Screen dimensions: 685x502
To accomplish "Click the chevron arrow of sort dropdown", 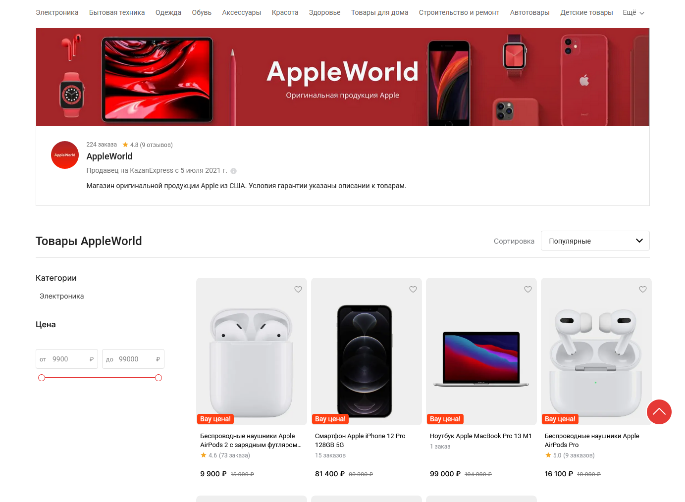I will coord(639,241).
